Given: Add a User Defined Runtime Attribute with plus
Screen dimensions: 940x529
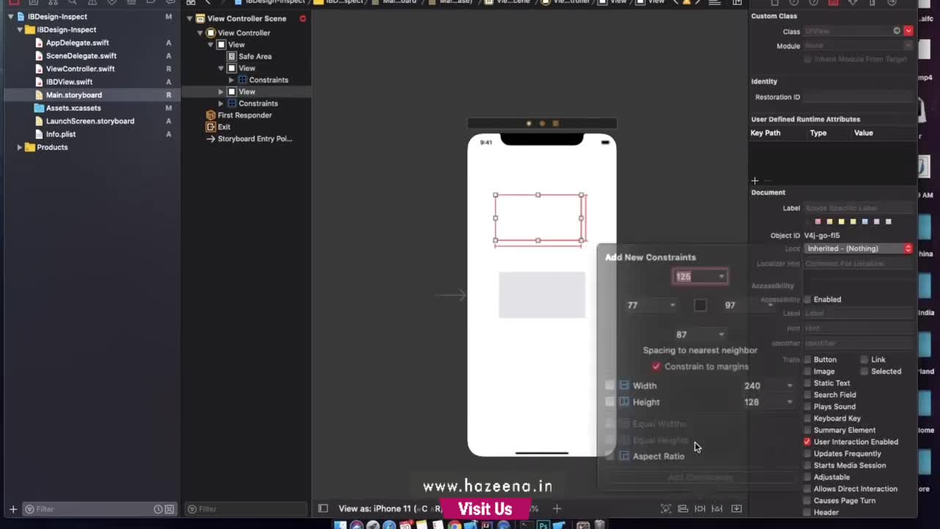Looking at the screenshot, I should click(x=754, y=180).
